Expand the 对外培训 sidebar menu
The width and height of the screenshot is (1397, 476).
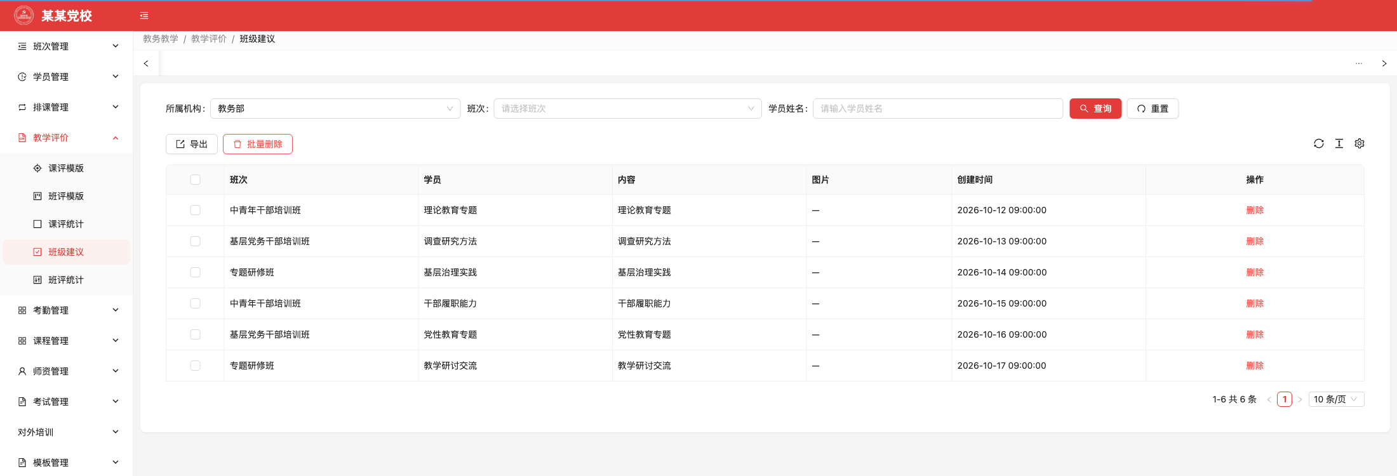click(x=67, y=432)
